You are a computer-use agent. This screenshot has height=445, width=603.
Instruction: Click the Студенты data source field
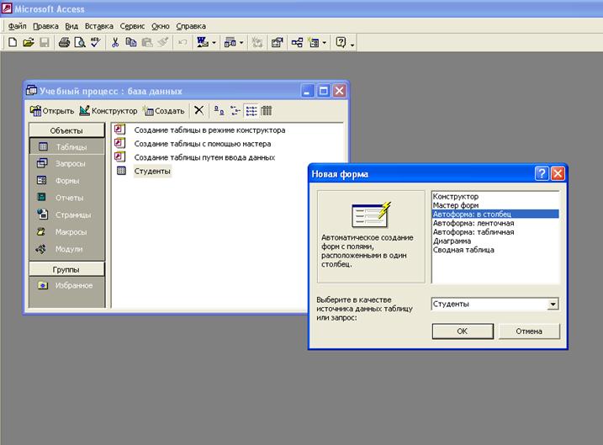coord(489,305)
